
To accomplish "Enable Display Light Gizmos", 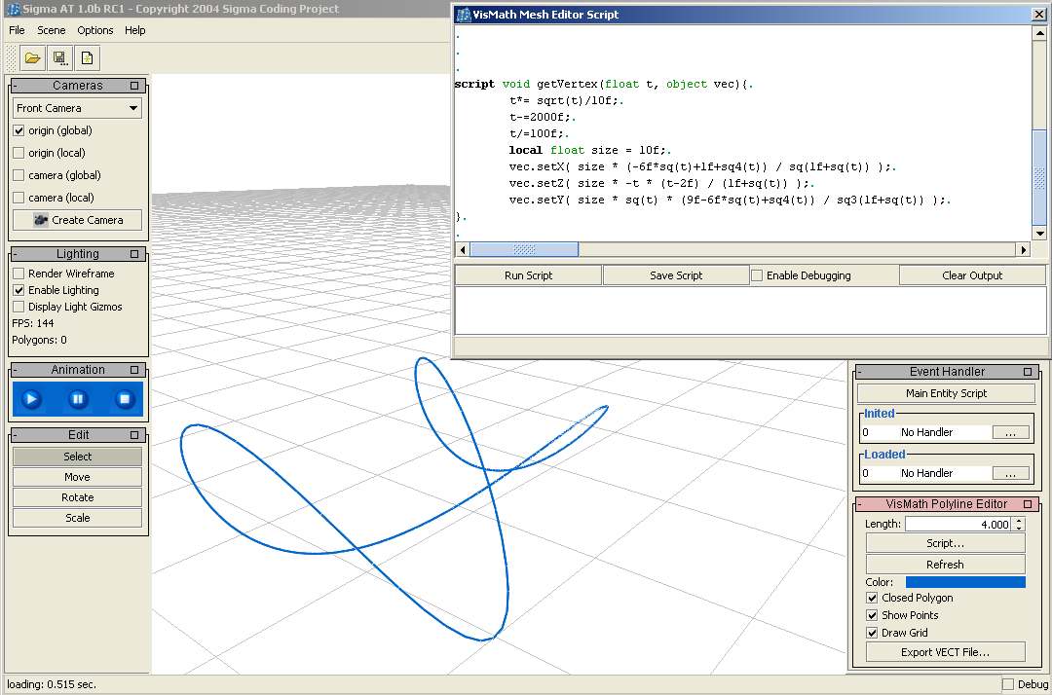I will tap(19, 307).
